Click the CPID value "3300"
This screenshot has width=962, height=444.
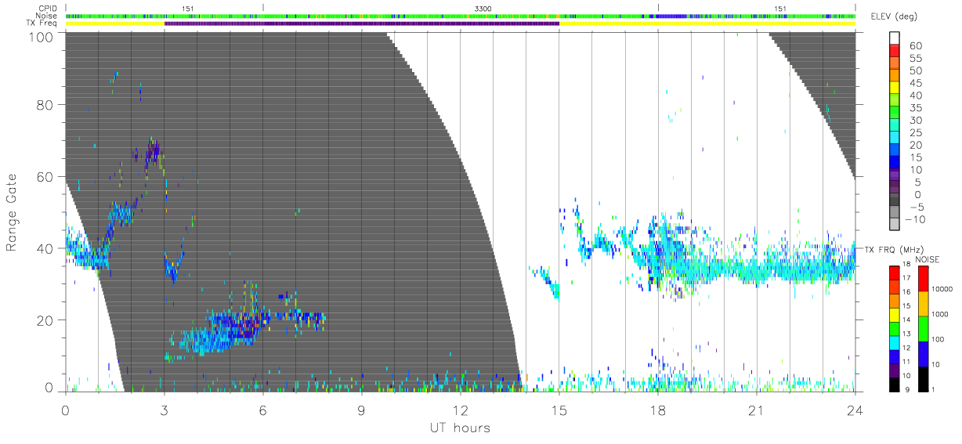click(483, 8)
